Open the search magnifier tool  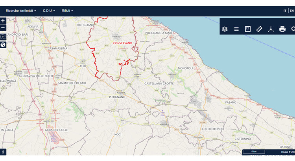[x=293, y=29]
